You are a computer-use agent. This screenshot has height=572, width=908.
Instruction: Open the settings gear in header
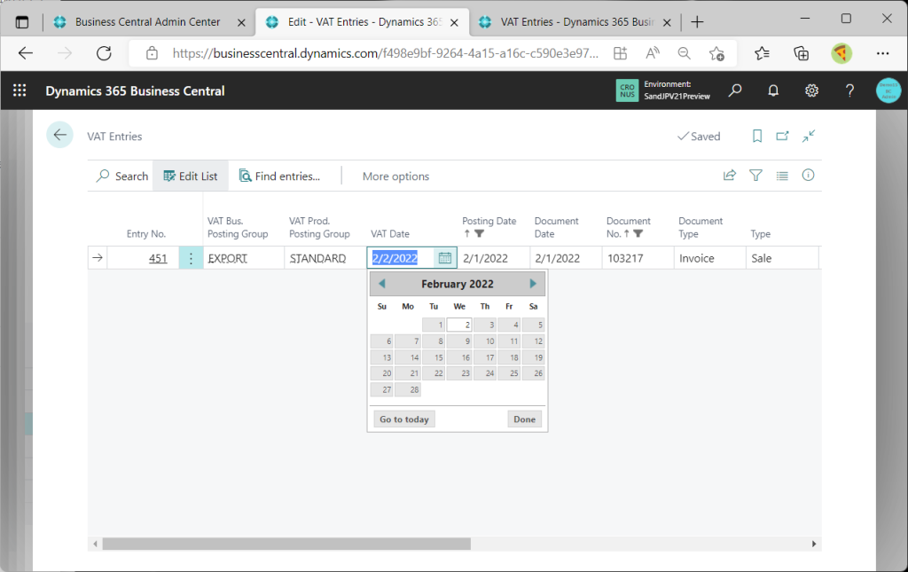[812, 90]
